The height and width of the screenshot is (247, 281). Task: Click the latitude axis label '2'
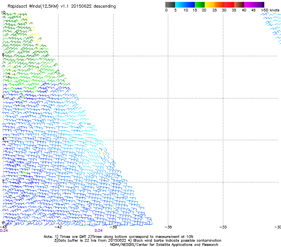(3, 181)
